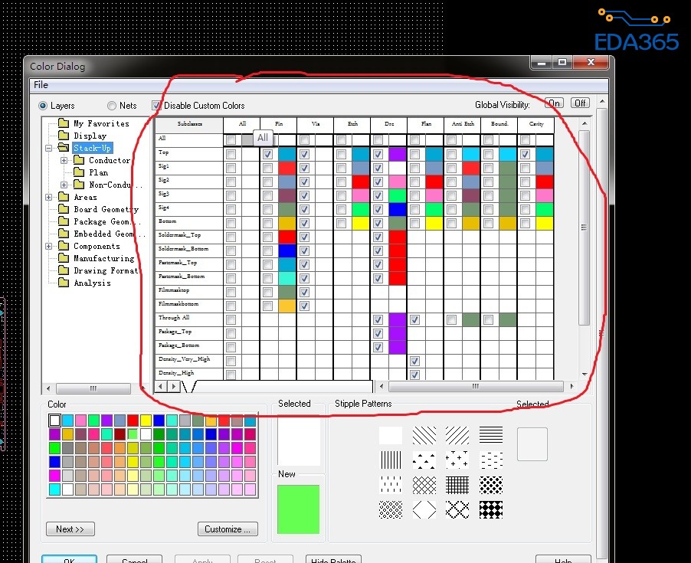Screen dimensions: 691x563
Task: Expand the Non-Condu tree node
Action: [x=64, y=185]
